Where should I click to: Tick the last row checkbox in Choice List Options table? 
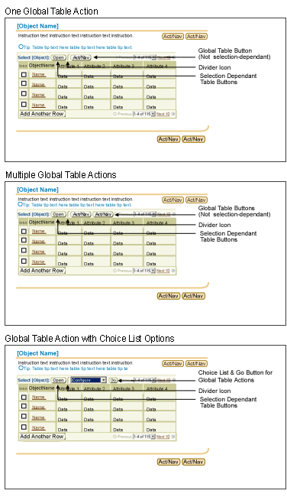pyautogui.click(x=24, y=427)
